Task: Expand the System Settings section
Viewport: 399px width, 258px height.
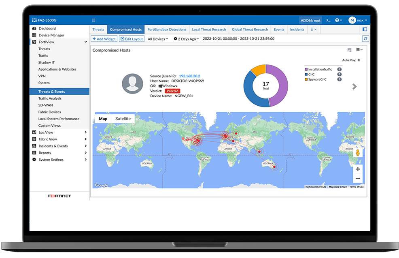Action: (x=85, y=160)
